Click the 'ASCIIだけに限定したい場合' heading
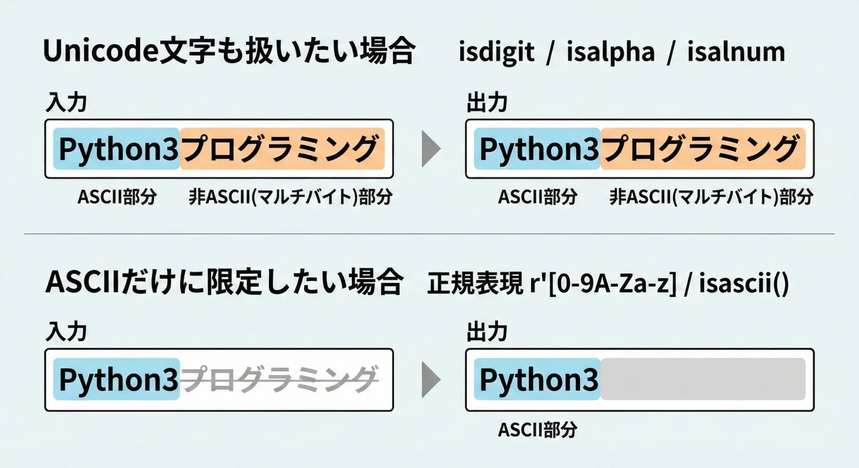 click(225, 282)
